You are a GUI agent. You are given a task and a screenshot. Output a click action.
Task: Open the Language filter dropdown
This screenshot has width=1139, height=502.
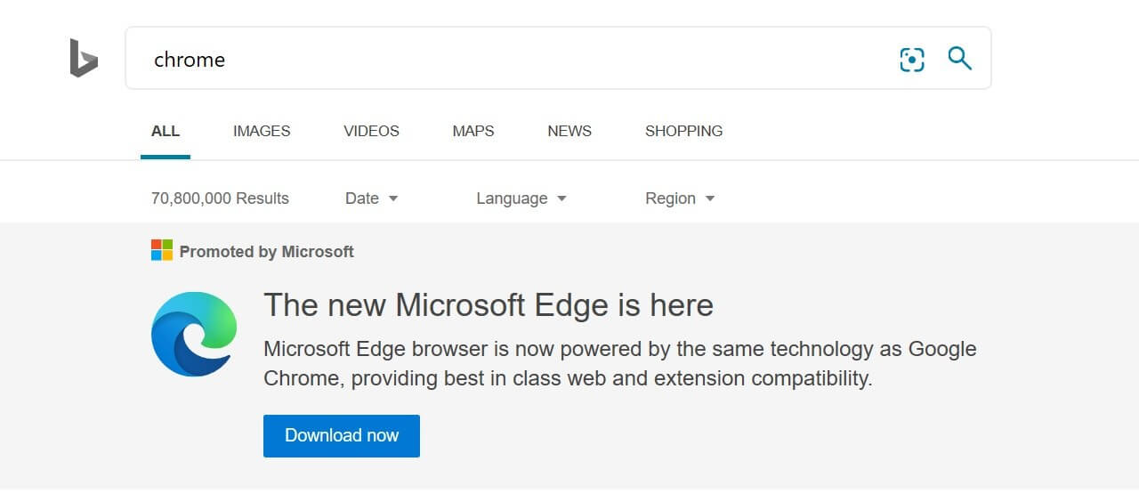521,198
